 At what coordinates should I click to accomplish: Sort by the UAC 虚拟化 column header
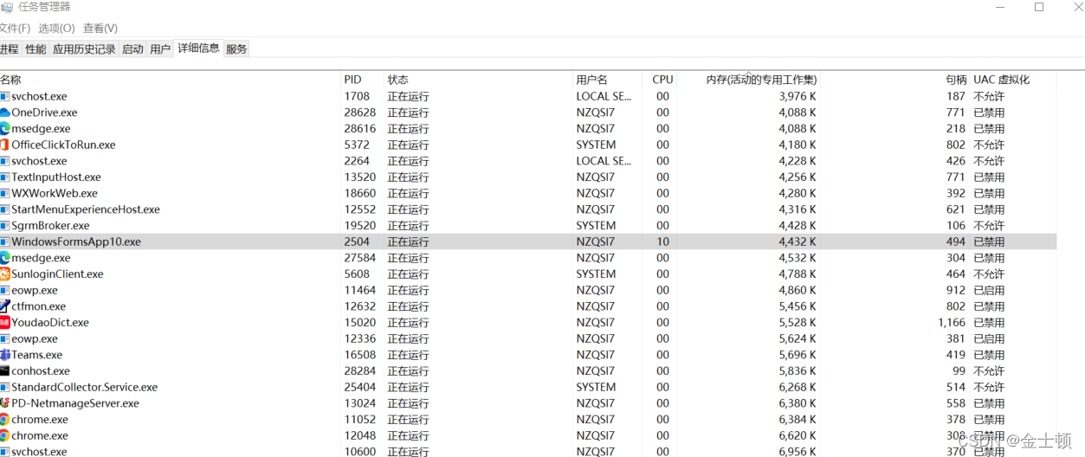(1012, 80)
